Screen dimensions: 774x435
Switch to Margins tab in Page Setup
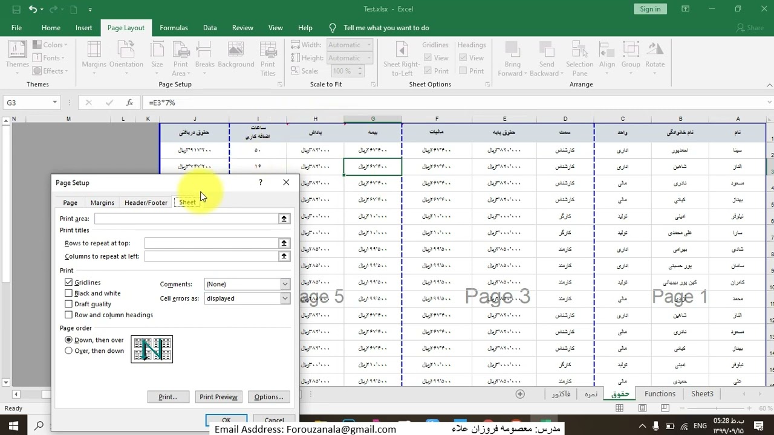tap(102, 202)
